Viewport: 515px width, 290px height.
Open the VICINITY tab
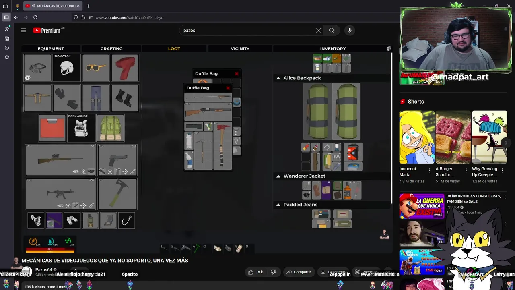240,48
